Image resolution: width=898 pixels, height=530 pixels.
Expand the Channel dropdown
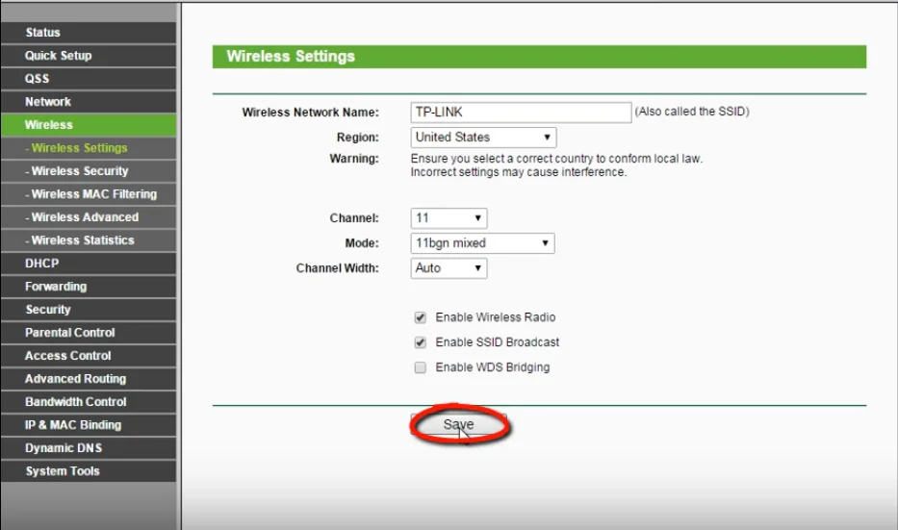pos(449,218)
